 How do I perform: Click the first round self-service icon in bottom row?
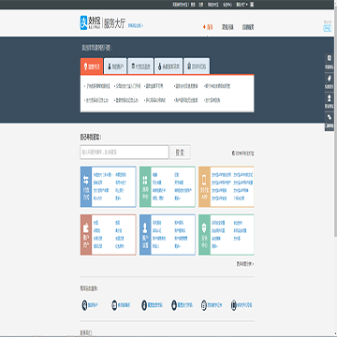tap(84, 305)
